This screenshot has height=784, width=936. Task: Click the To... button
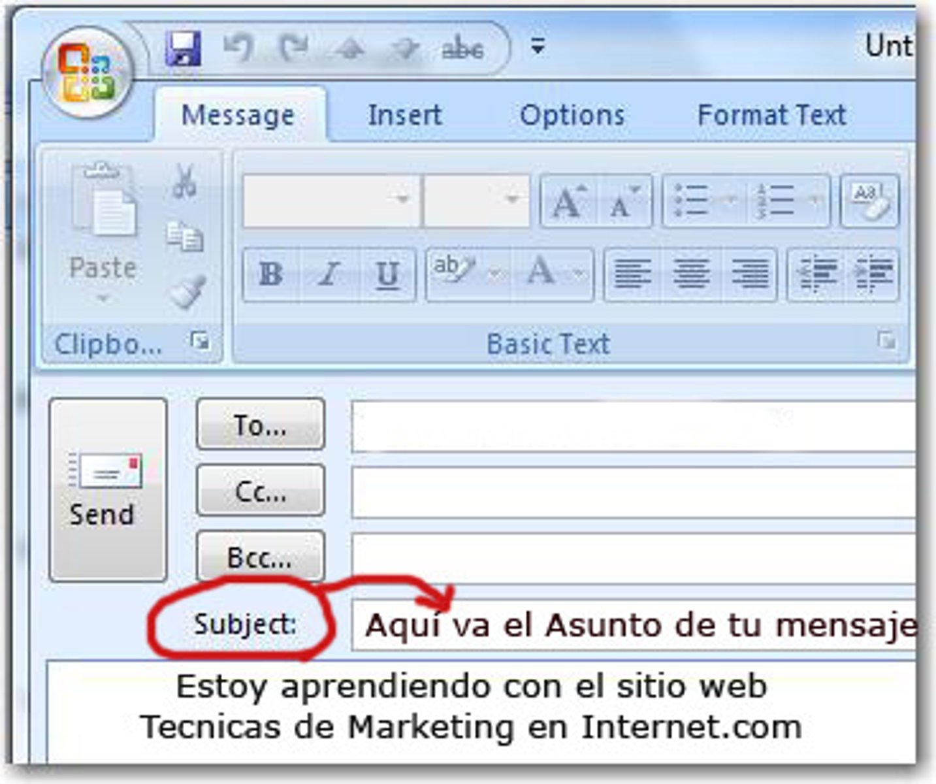(260, 425)
